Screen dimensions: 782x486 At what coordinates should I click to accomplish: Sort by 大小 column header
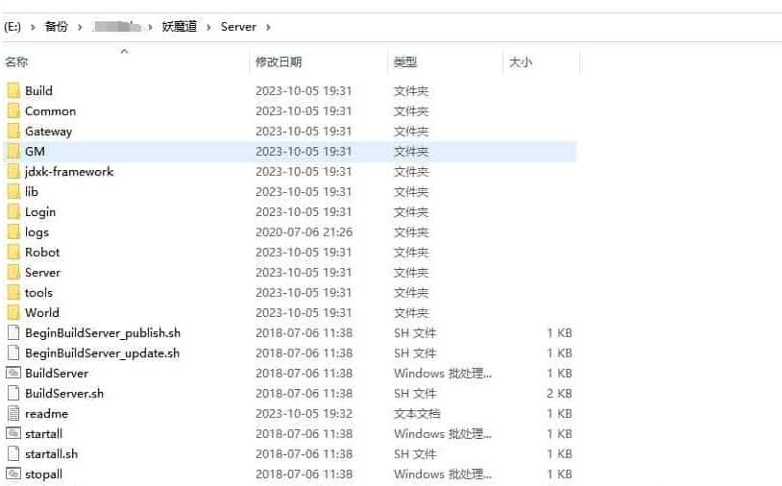coord(520,61)
